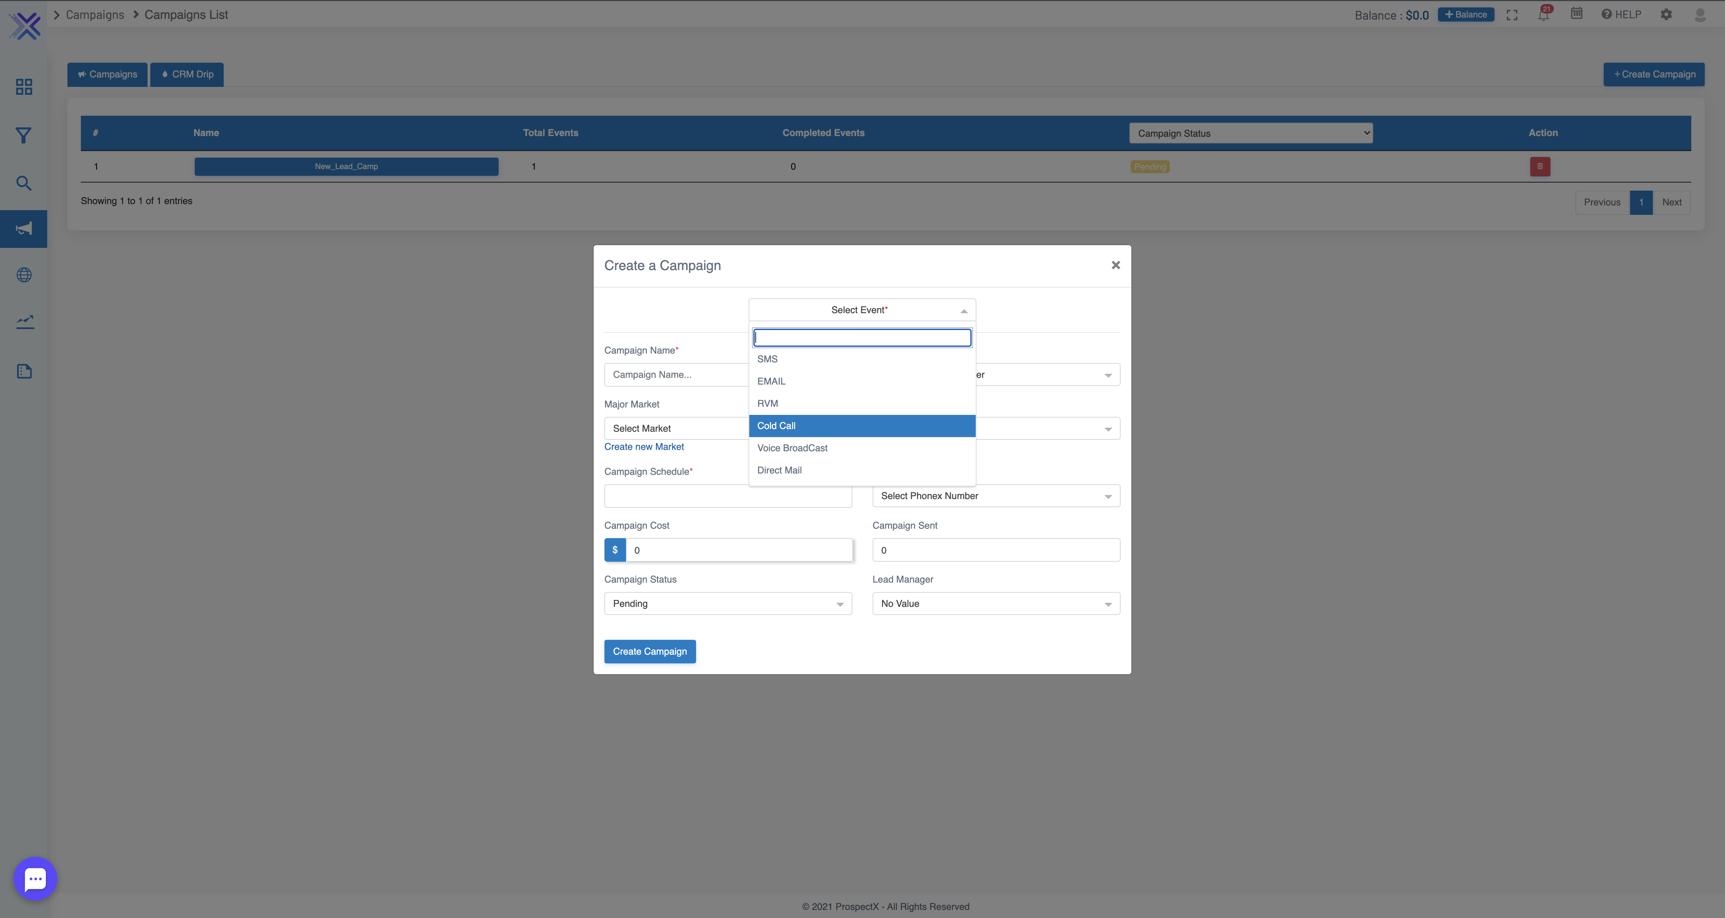Choose SMS from event list
Screen dimensions: 1725x918
pos(862,359)
